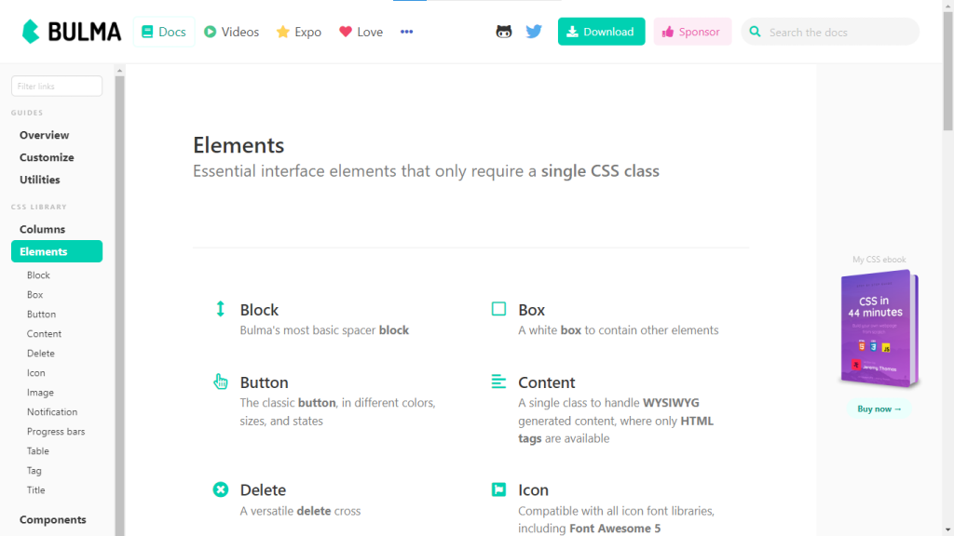954x536 pixels.
Task: Click the Bulma logo in the header
Action: 70,31
